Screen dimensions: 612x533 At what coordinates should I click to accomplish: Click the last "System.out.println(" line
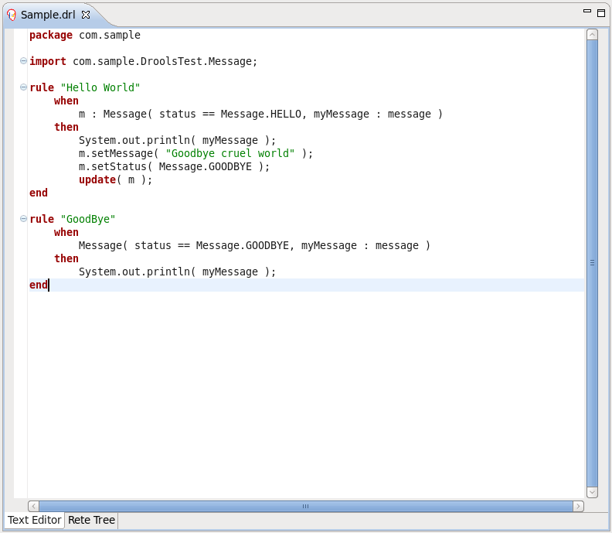coord(177,272)
